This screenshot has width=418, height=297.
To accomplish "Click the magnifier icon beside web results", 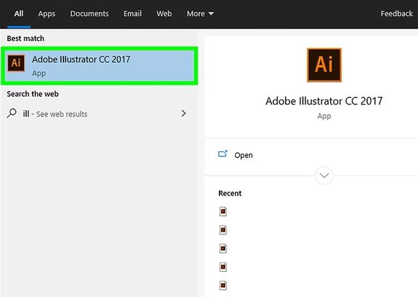I will tap(12, 114).
